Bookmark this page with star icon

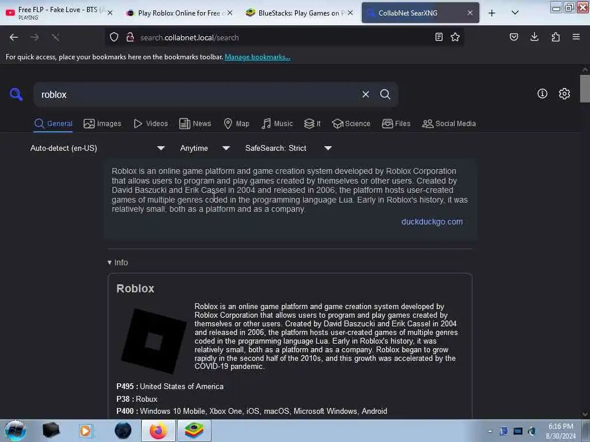coord(455,37)
